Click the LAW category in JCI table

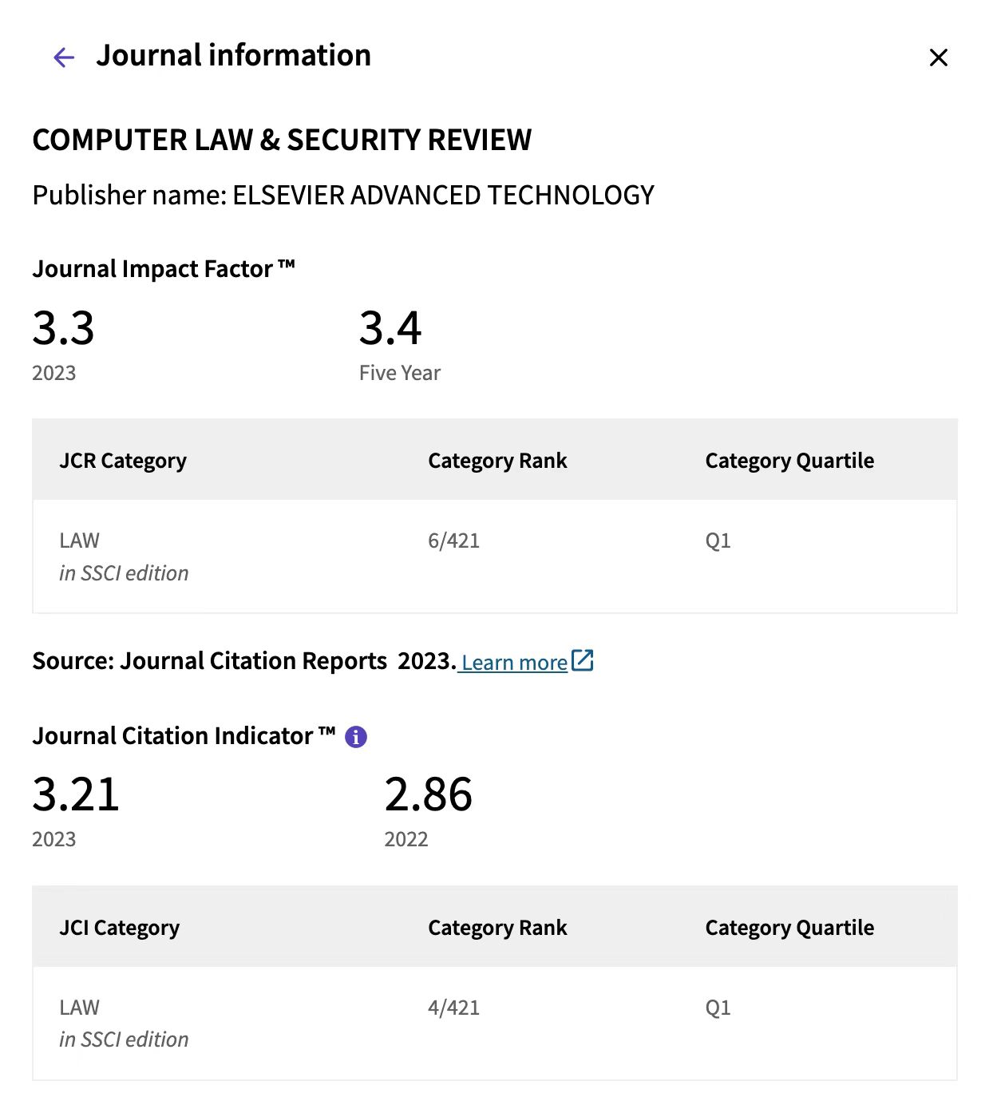pos(80,1008)
